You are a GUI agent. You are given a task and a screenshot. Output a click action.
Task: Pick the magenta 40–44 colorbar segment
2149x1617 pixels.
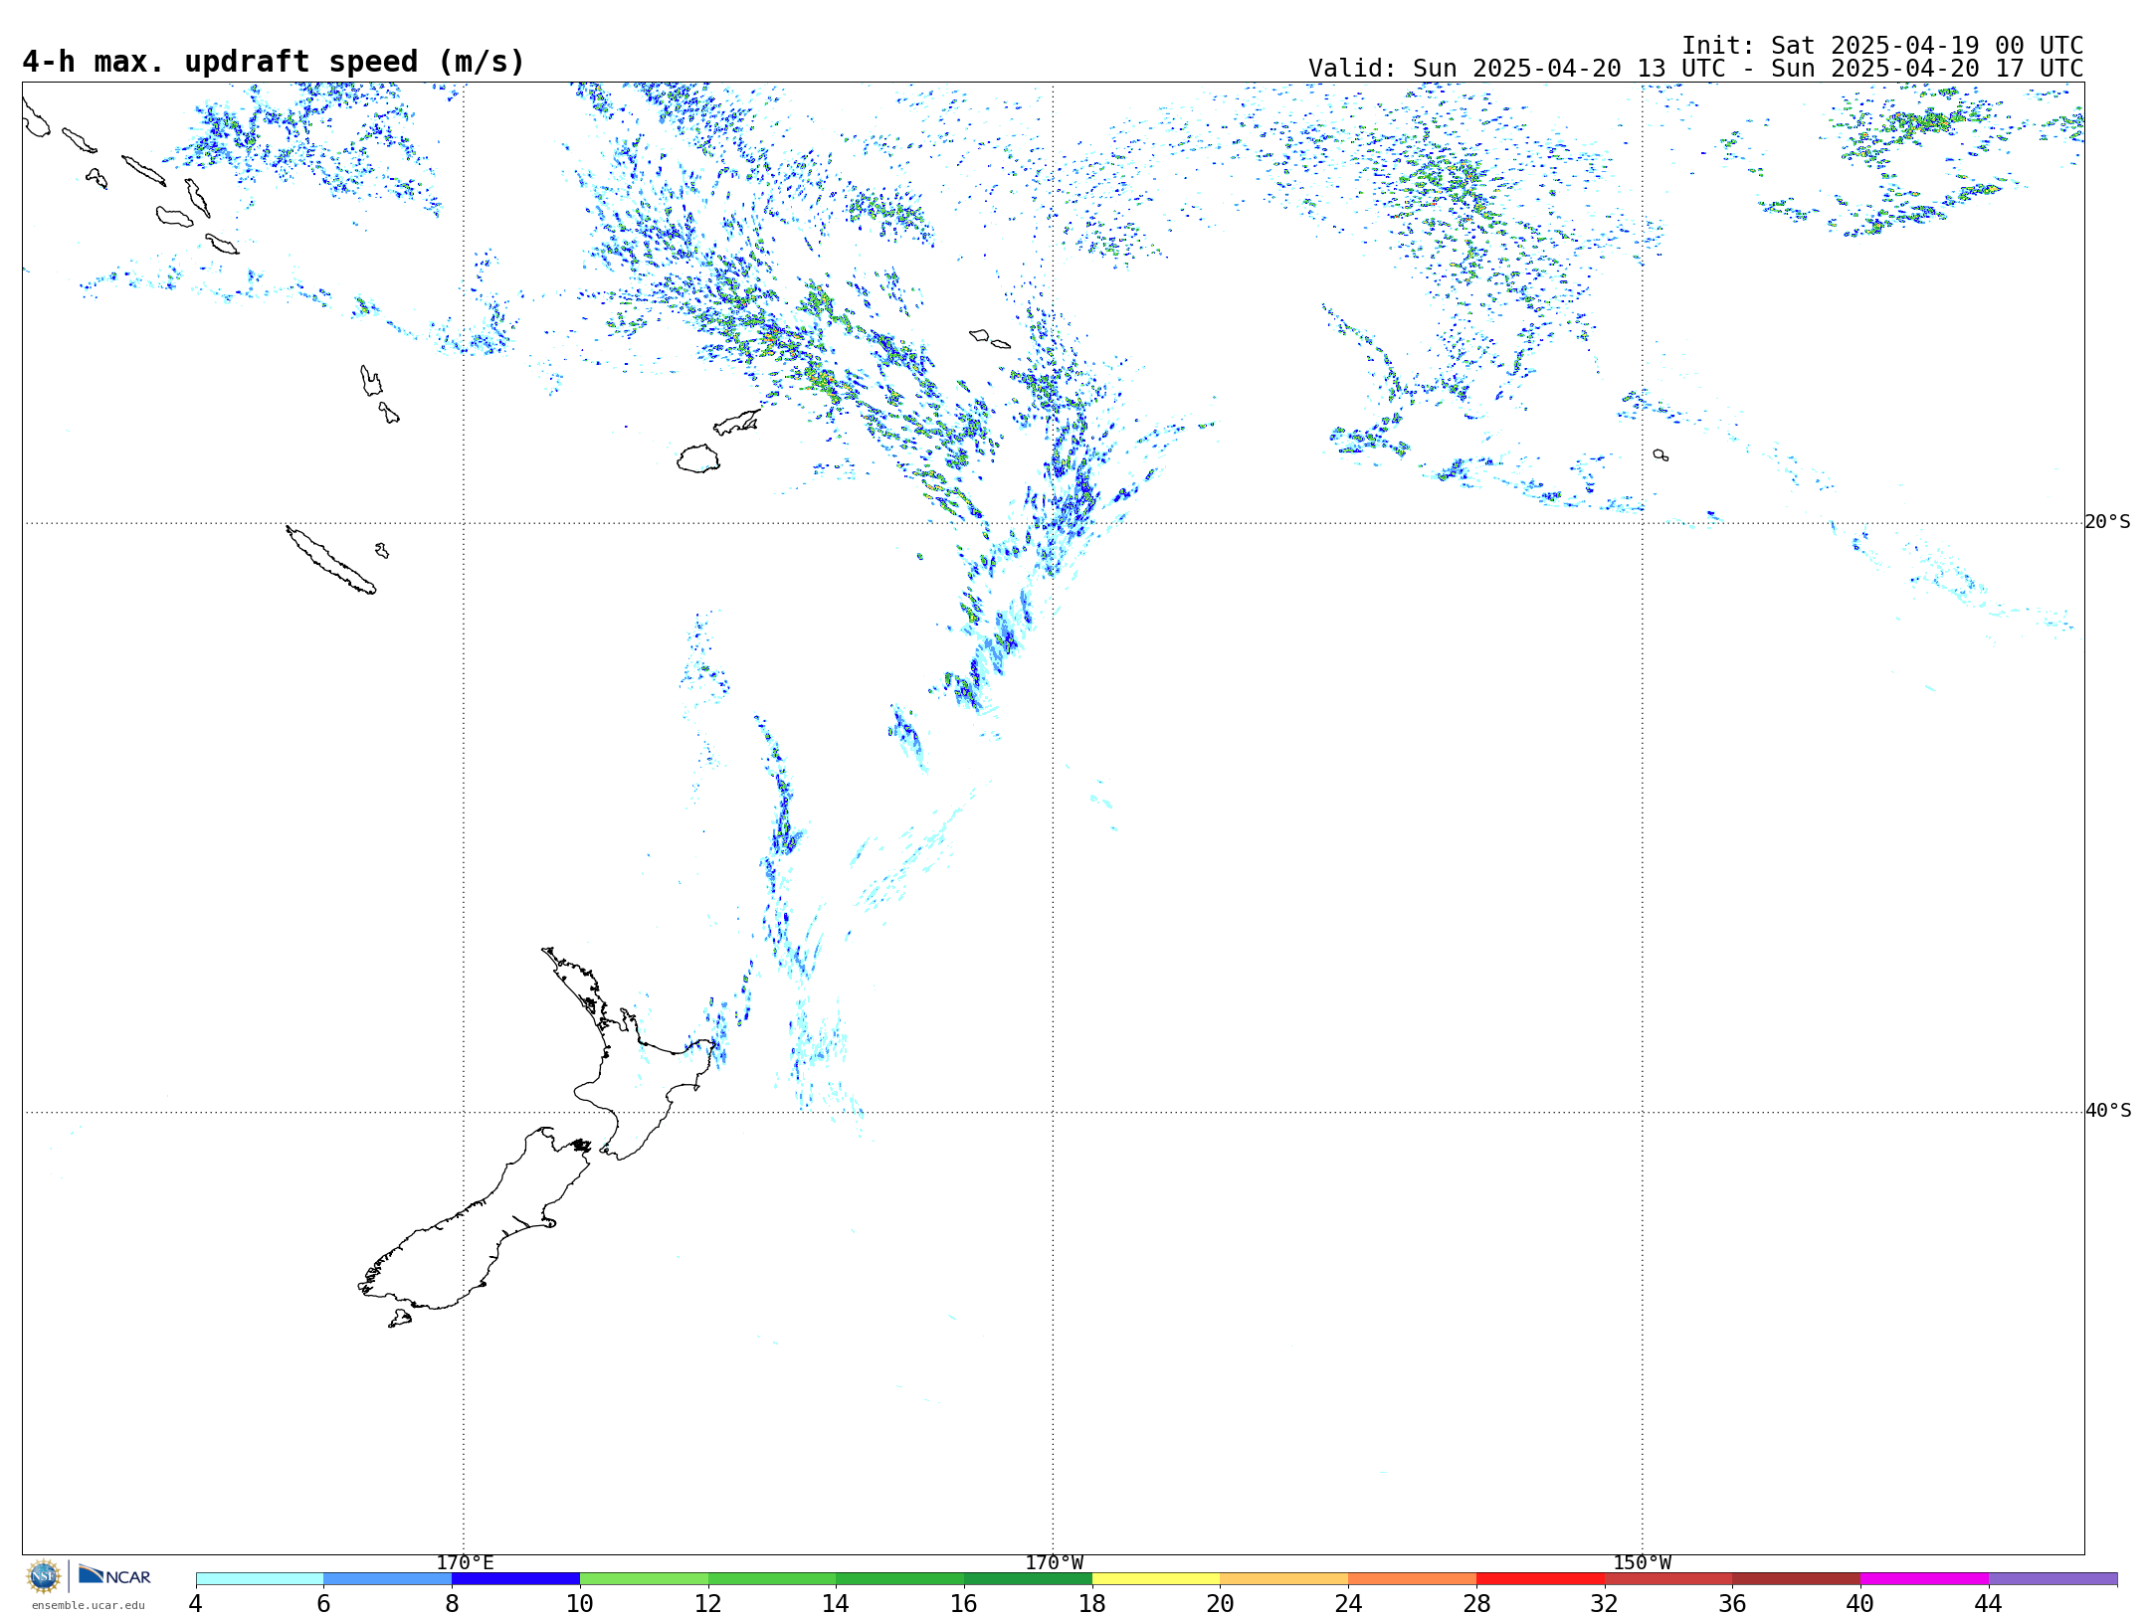(1924, 1579)
